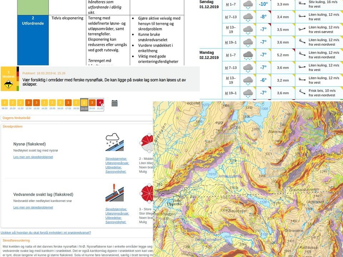343x257 pixels.
Task: Click Skredstørrelse link for 2 - Middels
Action: pyautogui.click(x=116, y=158)
